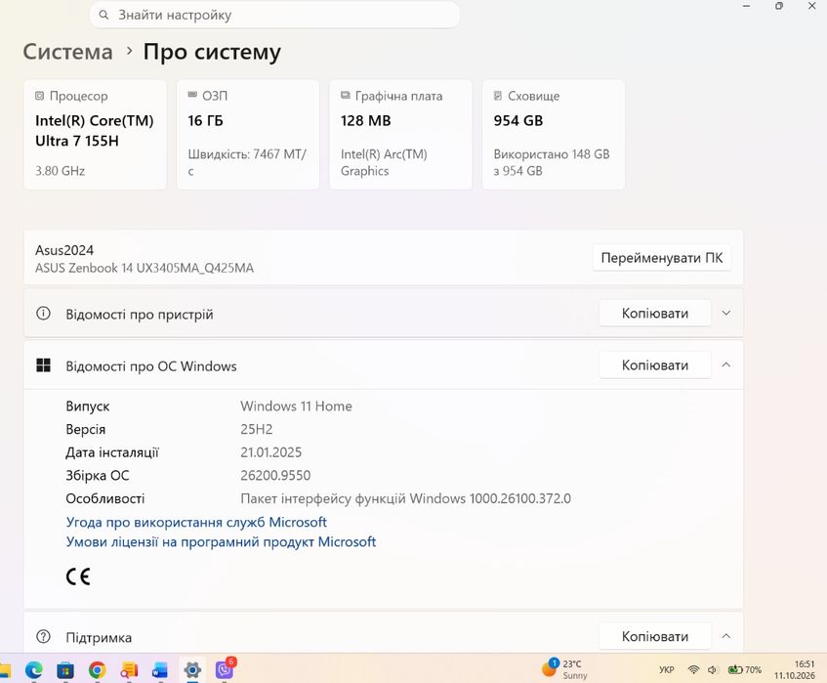Focus the Знайти настройку search field
This screenshot has width=827, height=683.
click(274, 15)
